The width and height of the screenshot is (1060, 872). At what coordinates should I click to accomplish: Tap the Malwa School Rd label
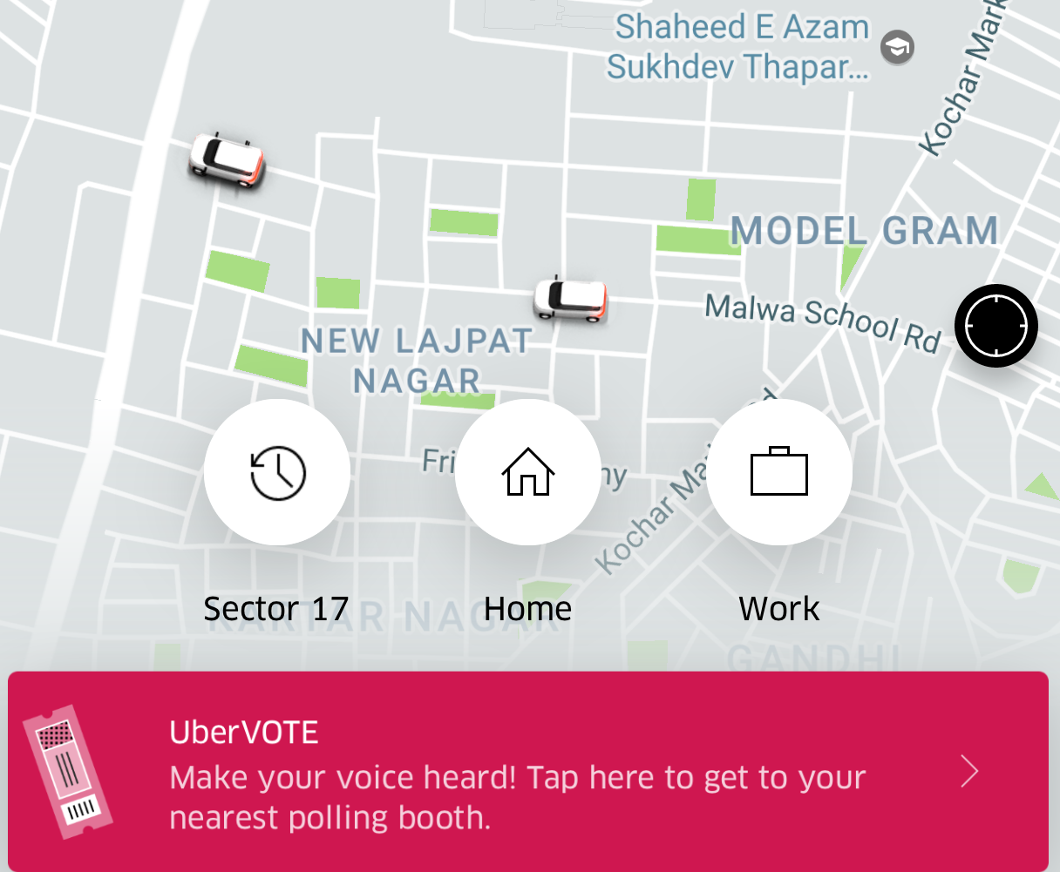click(x=823, y=322)
